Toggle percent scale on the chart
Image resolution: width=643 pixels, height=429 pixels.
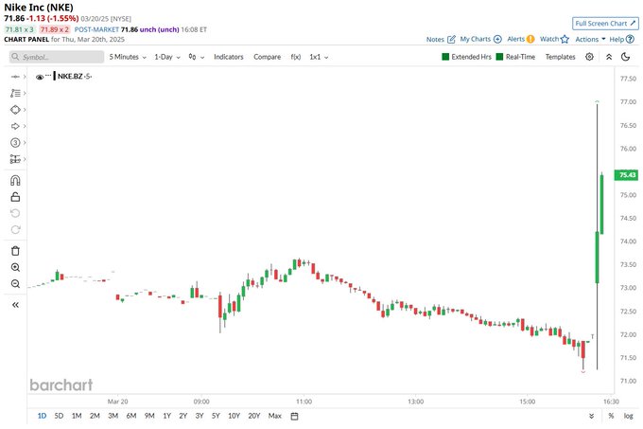(611, 416)
